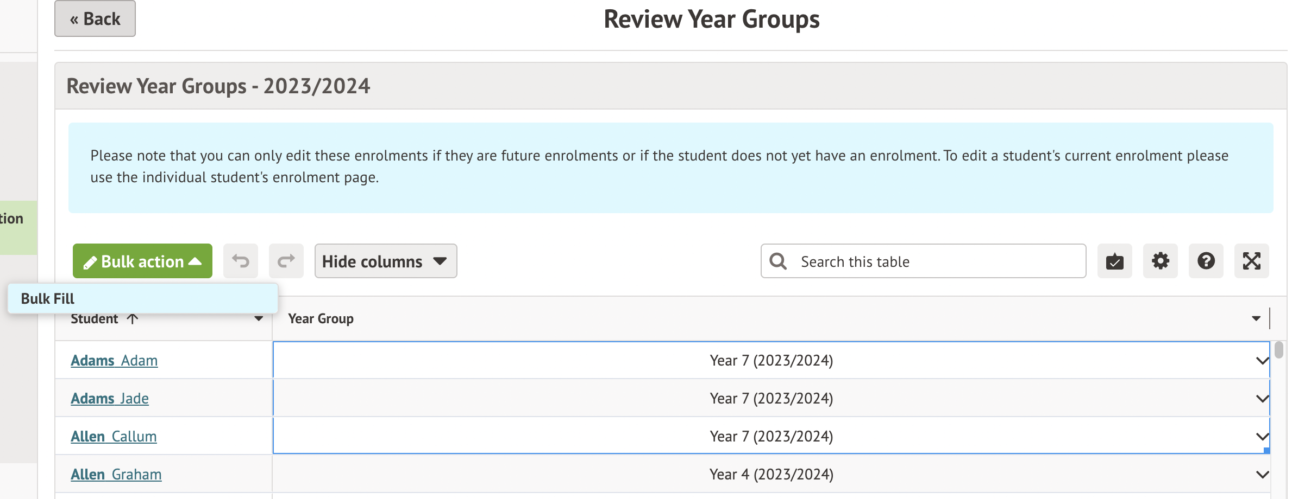The height and width of the screenshot is (499, 1292).
Task: Click the redo arrow icon
Action: pyautogui.click(x=286, y=261)
